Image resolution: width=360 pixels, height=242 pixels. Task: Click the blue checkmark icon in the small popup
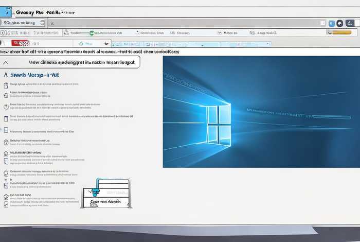click(x=95, y=192)
